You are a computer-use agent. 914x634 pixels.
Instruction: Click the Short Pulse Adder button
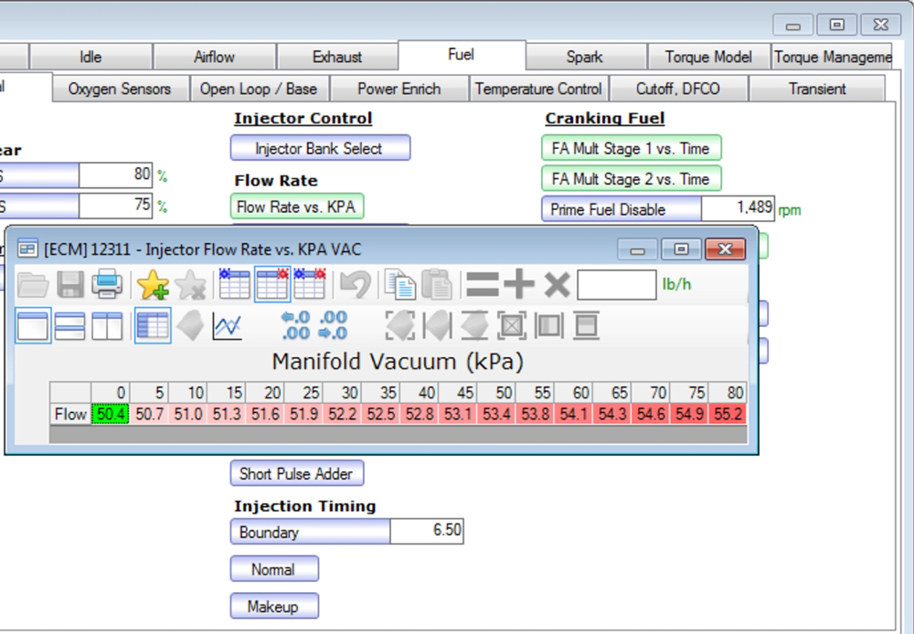click(297, 473)
